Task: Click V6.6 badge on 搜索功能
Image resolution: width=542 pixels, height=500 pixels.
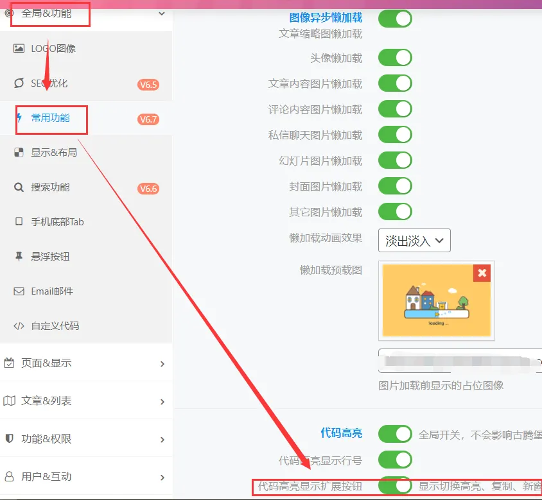Action: point(148,189)
